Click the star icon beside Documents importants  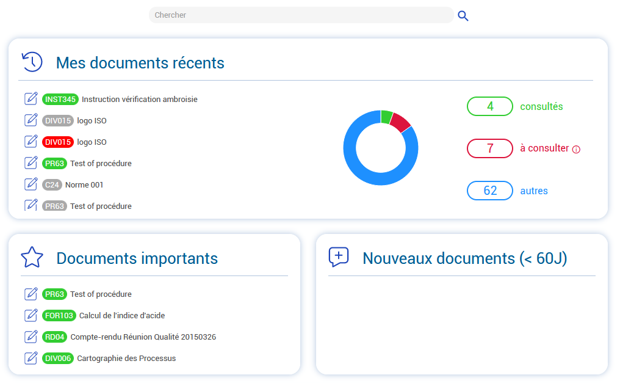click(x=32, y=257)
